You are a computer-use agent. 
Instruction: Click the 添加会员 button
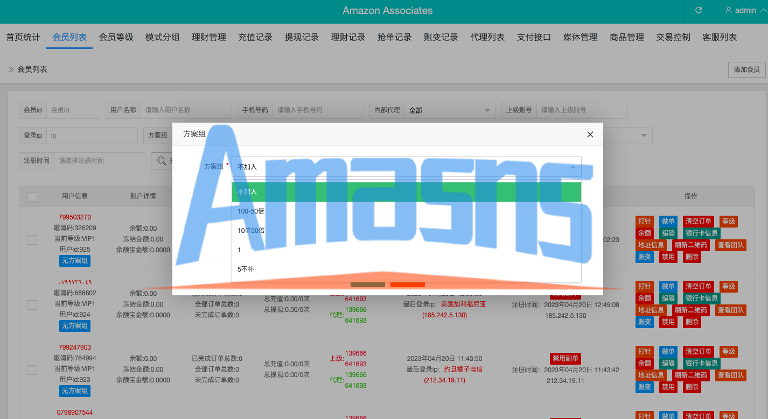coord(747,70)
